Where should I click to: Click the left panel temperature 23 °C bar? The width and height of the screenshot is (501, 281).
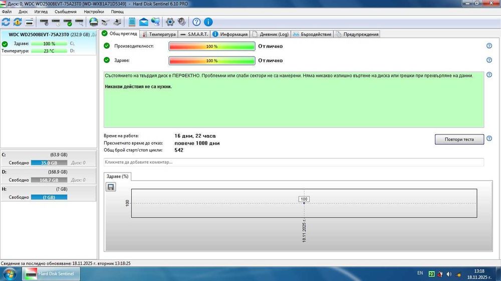(x=49, y=51)
